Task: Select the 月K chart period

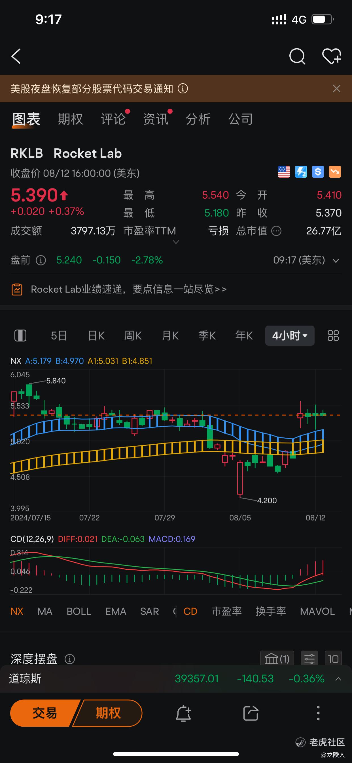Action: tap(170, 336)
